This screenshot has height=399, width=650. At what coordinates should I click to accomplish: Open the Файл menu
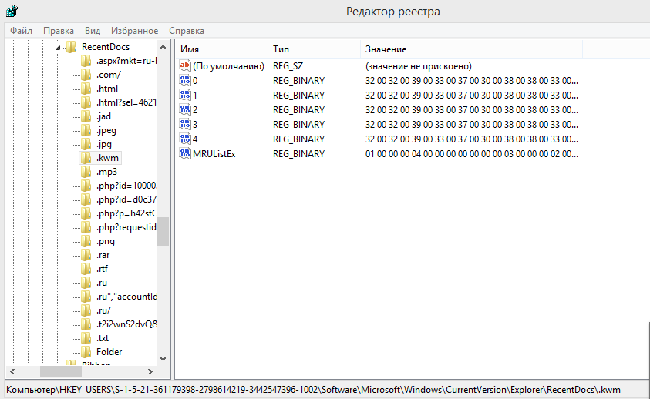(21, 31)
